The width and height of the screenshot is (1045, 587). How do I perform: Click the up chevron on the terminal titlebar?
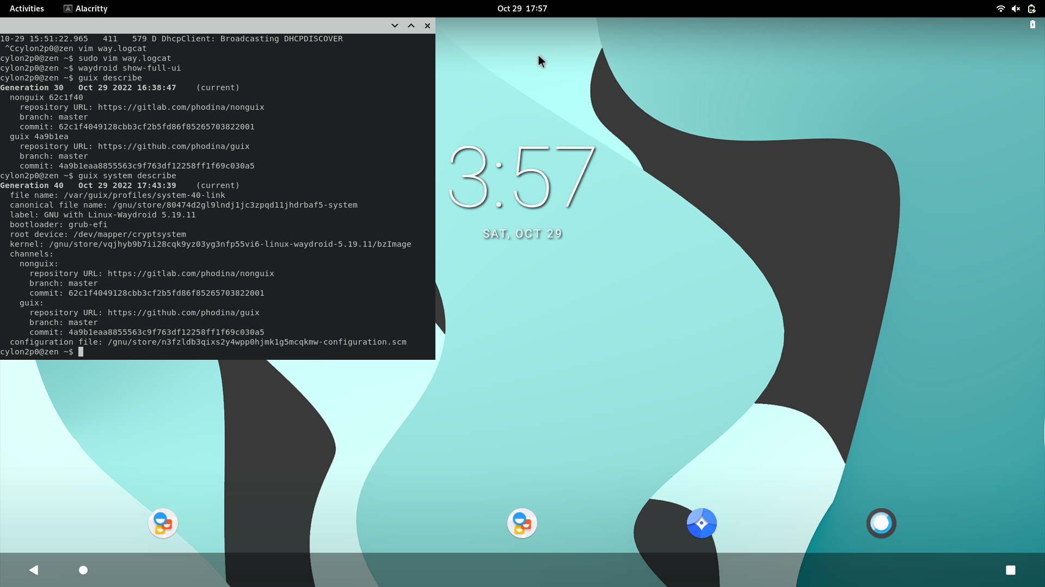[411, 26]
